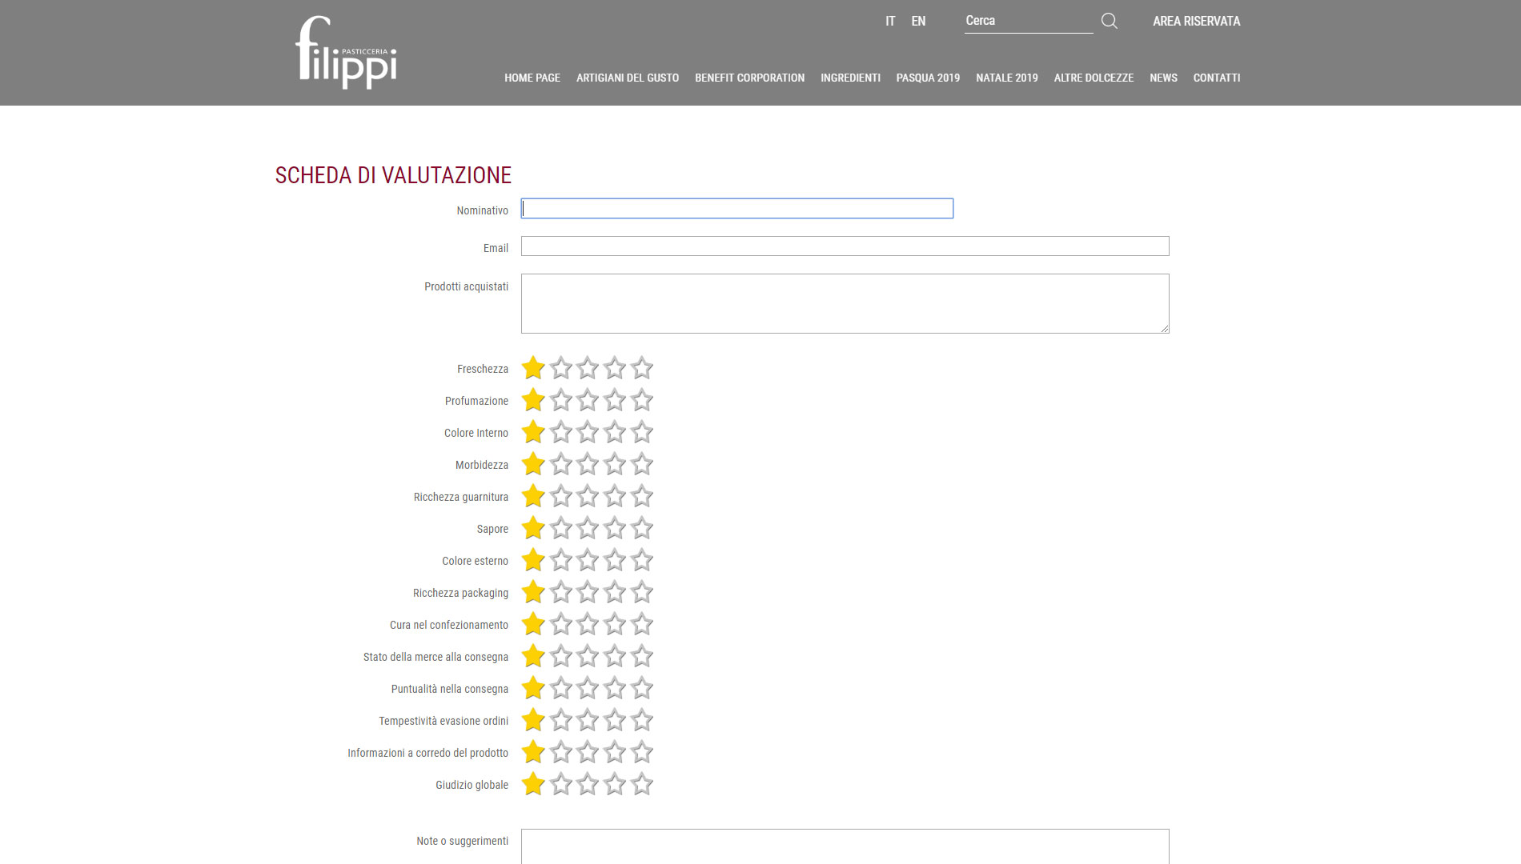Go to Natale 2019 page
1521x864 pixels.
coord(1006,78)
